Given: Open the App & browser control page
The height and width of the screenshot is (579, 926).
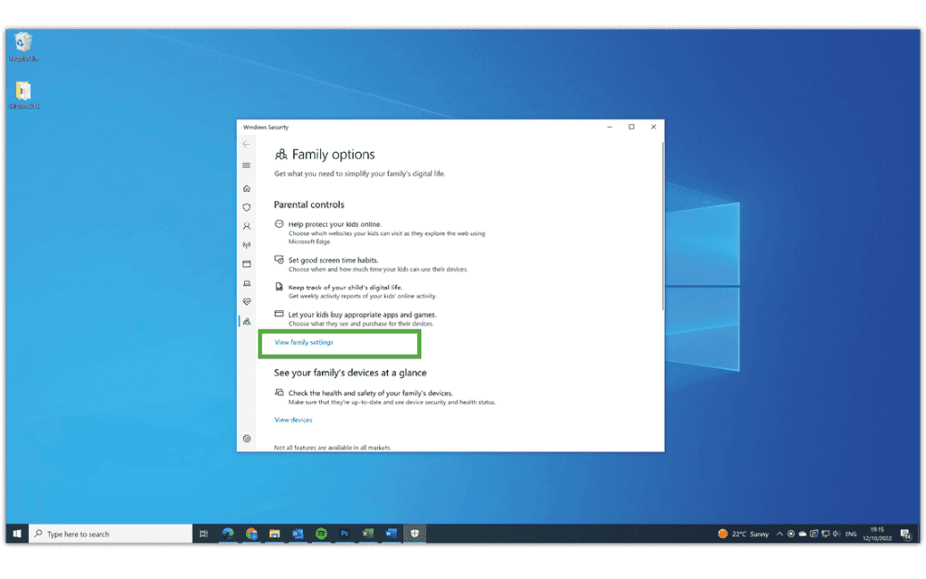Looking at the screenshot, I should click(246, 263).
